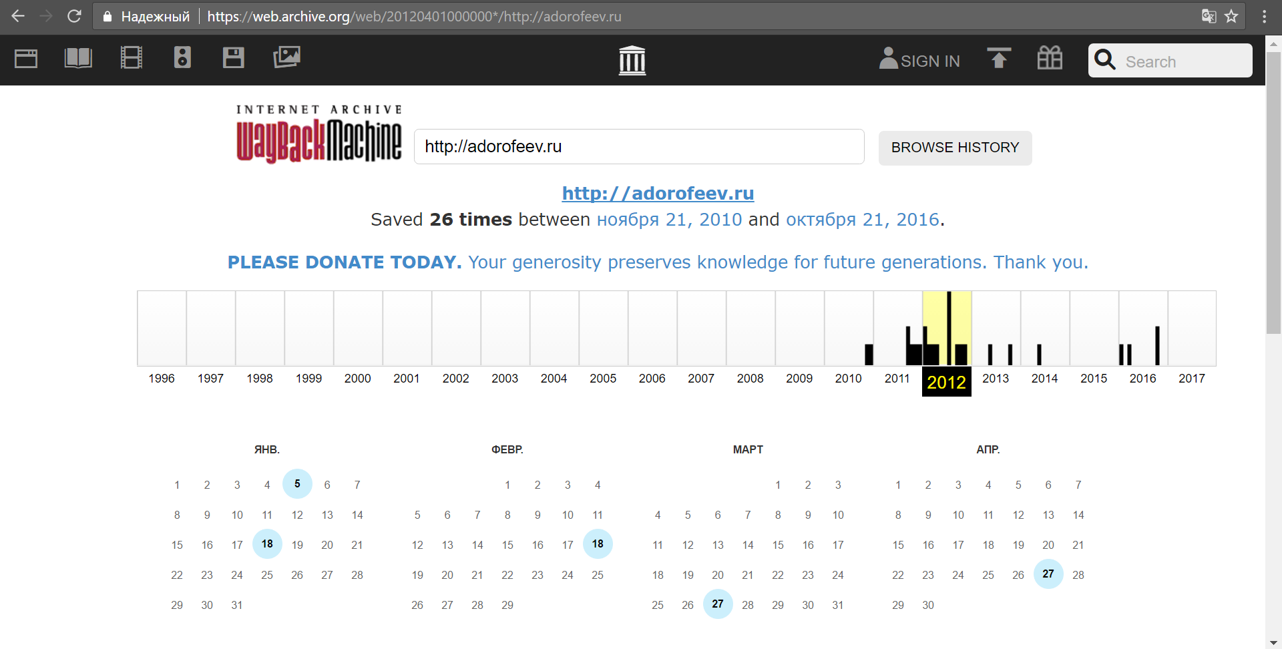Click the МАРТ month heading
This screenshot has height=649, width=1282.
[748, 450]
